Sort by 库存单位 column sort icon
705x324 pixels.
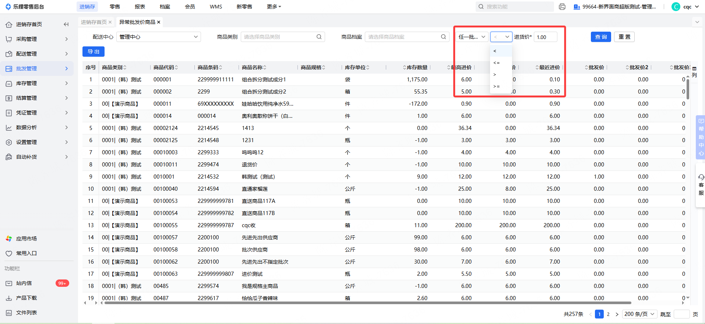coord(368,67)
